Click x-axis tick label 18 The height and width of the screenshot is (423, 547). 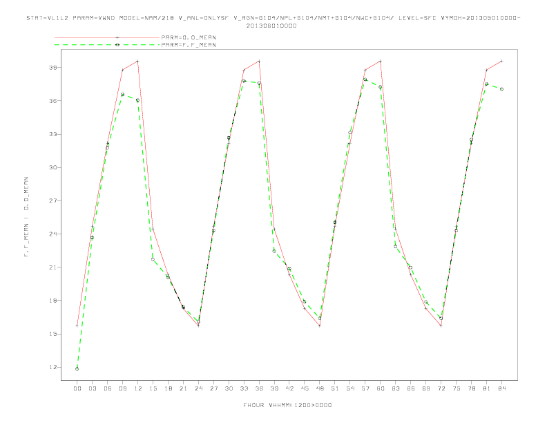[x=168, y=388]
